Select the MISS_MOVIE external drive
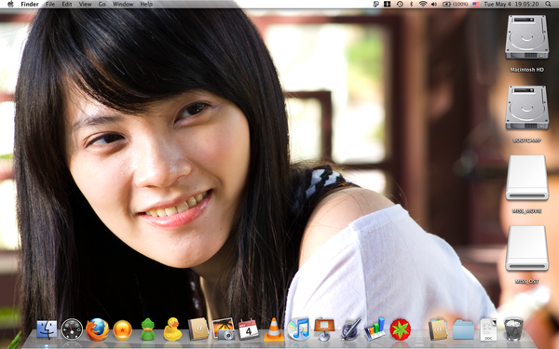This screenshot has width=559, height=349. (526, 178)
